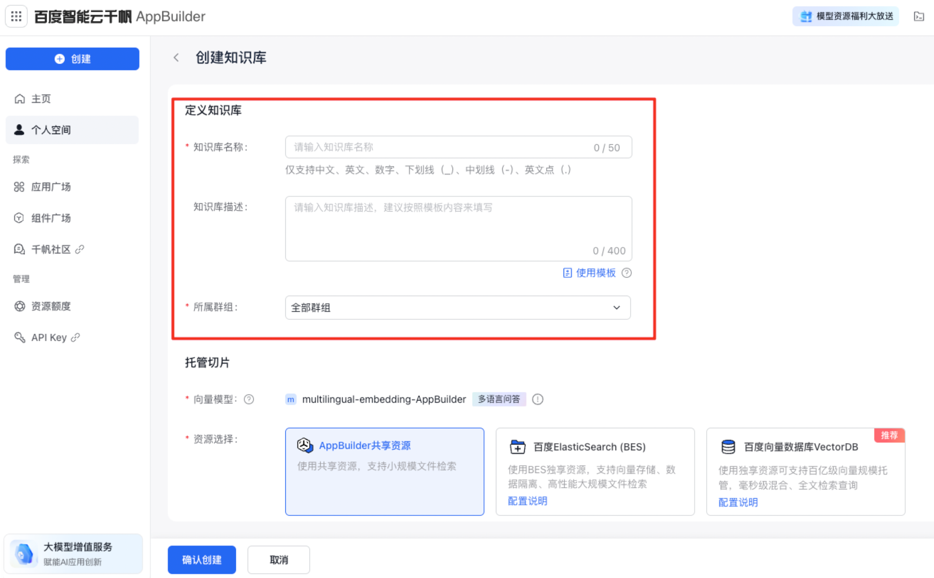Screen dimensions: 934x578
Task: Click the icon beside 资源额度
Action: (x=19, y=306)
